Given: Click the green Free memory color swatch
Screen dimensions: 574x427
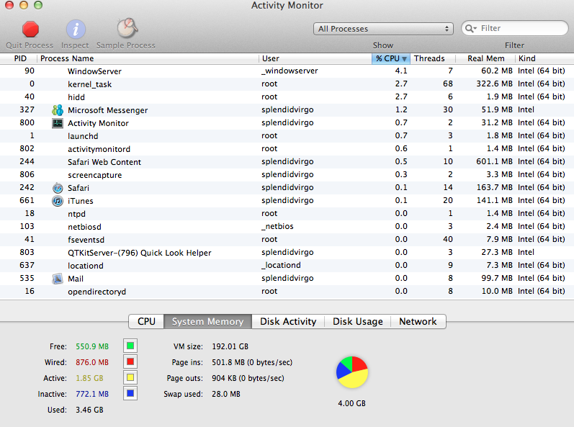Looking at the screenshot, I should (x=130, y=346).
